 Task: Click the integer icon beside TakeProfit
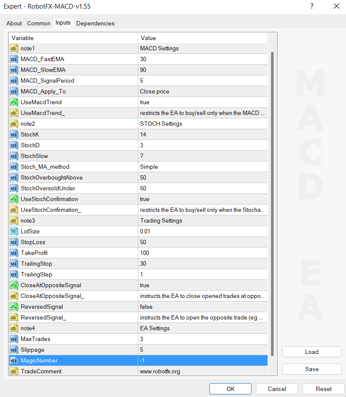click(14, 253)
